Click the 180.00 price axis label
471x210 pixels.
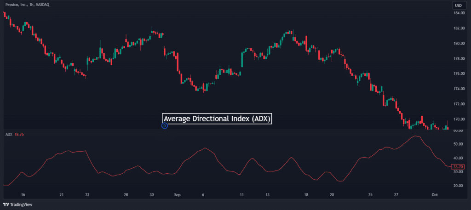[x=460, y=44]
